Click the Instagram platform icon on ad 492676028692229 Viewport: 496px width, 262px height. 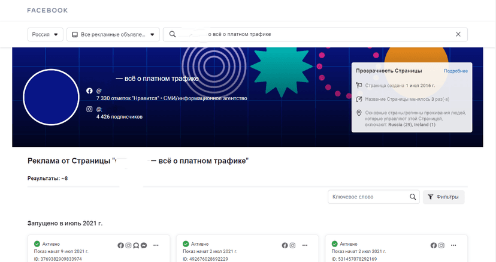click(x=292, y=245)
